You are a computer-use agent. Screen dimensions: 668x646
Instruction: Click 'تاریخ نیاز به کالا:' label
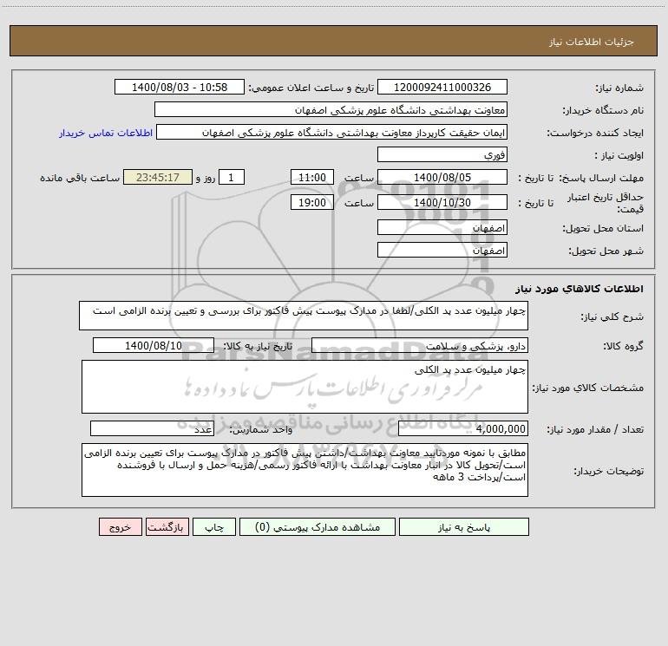coord(258,346)
